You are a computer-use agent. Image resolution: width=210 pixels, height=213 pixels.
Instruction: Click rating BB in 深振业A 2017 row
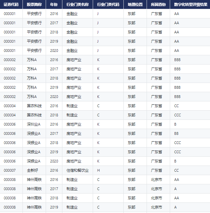[176, 133]
